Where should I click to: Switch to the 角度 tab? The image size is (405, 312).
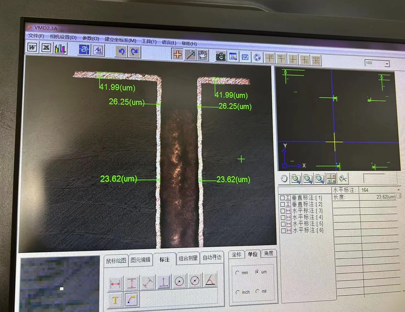[x=268, y=253]
